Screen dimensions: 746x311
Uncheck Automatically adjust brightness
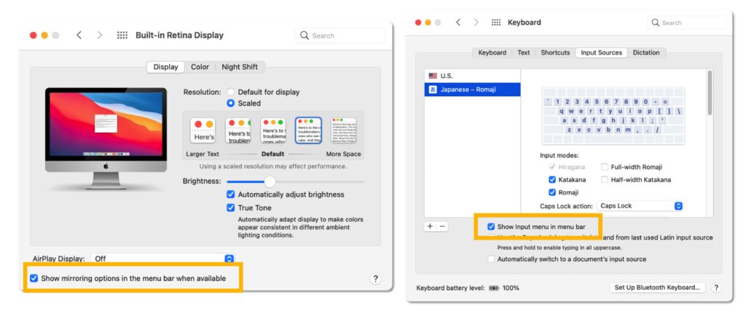pos(231,194)
